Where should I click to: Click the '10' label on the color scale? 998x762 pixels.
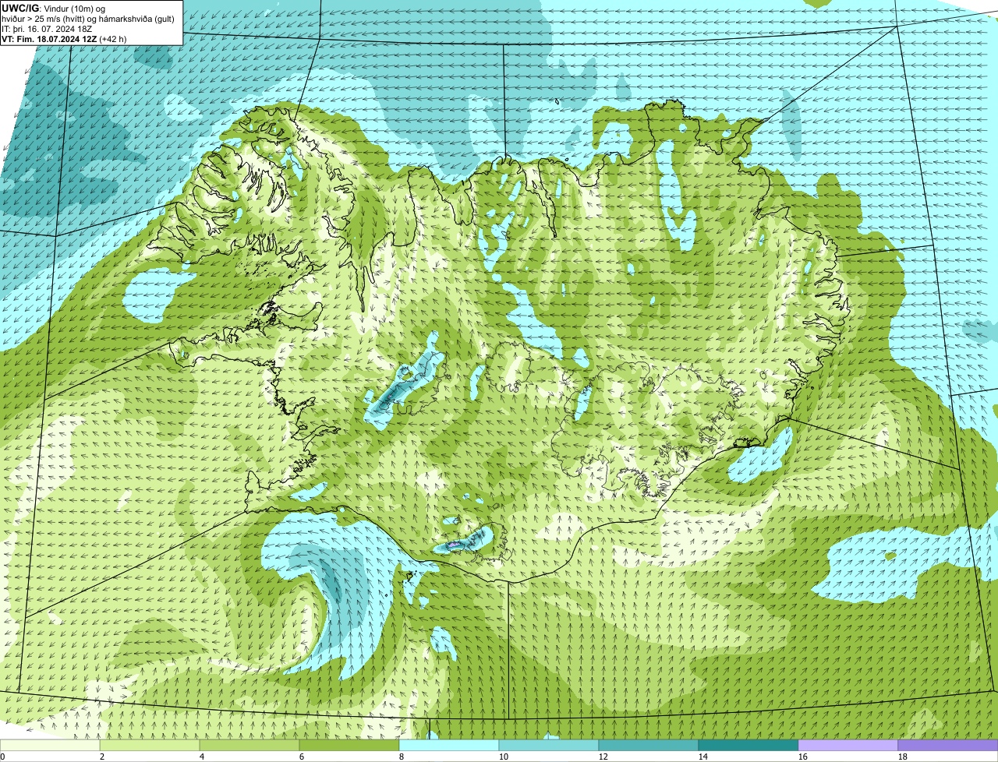(x=504, y=757)
